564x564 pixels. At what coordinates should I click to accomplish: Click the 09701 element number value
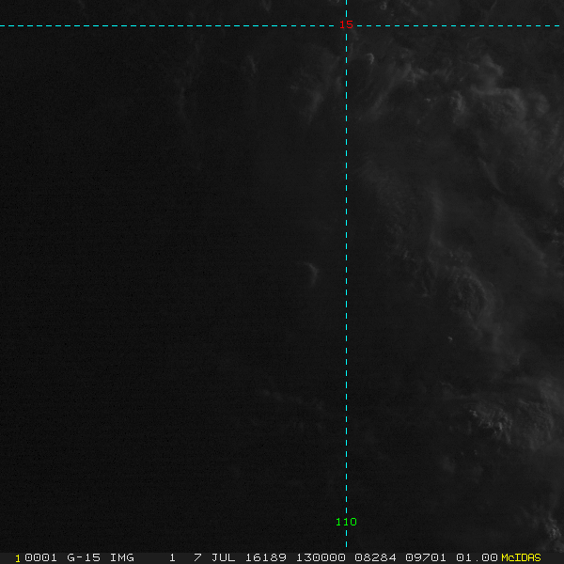click(426, 557)
